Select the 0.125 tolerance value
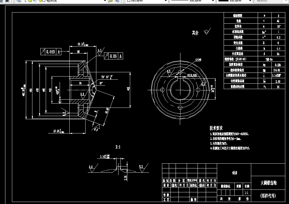Image resolution: width=289 pixels, height=204 pixels. pos(278,65)
